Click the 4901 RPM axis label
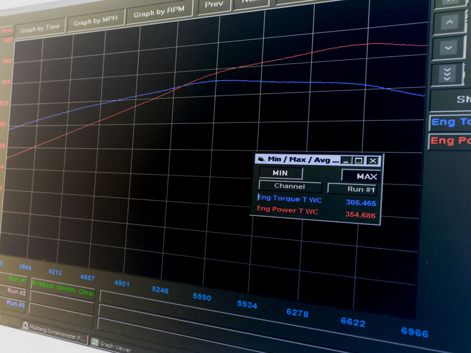471x353 pixels. pyautogui.click(x=122, y=283)
